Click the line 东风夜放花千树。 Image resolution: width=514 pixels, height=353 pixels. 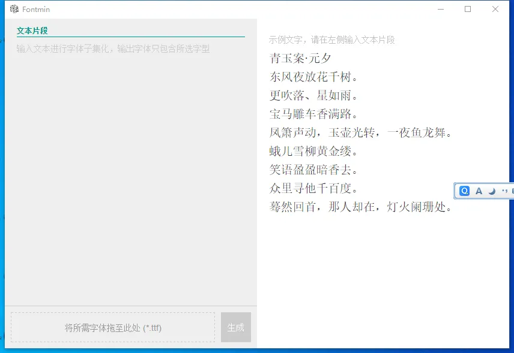click(x=313, y=77)
